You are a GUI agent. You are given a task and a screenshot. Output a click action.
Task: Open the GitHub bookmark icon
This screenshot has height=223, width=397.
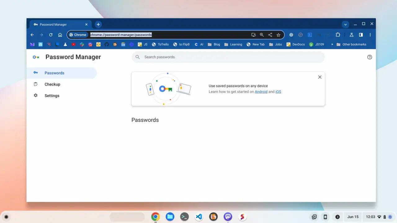click(107, 44)
